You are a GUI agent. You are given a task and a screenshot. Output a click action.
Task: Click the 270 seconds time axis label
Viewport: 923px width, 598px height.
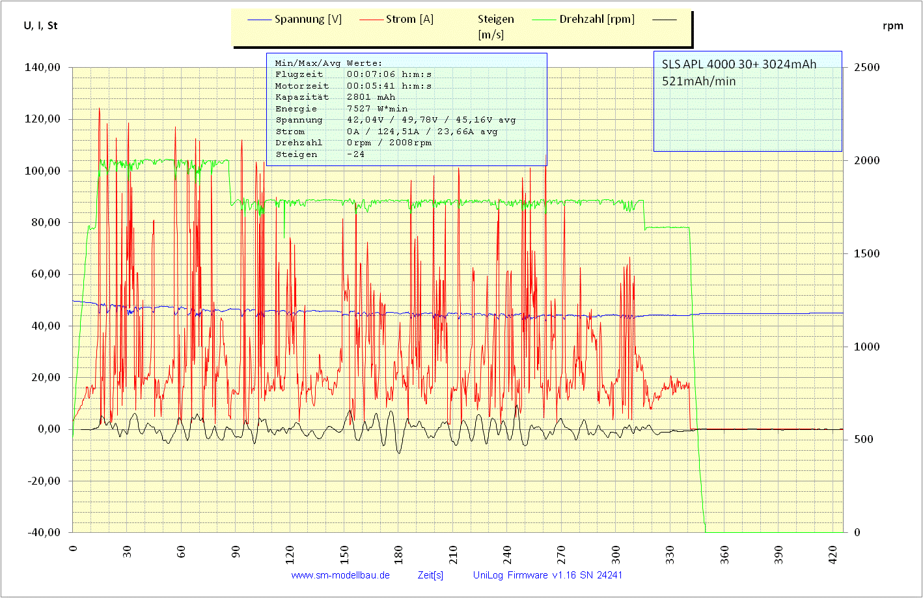point(562,555)
